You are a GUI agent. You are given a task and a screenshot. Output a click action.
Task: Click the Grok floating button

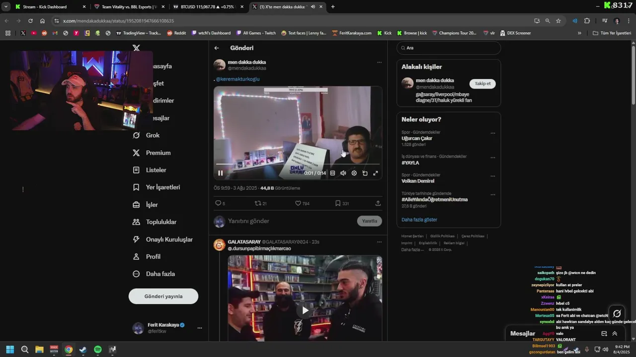[x=617, y=313]
